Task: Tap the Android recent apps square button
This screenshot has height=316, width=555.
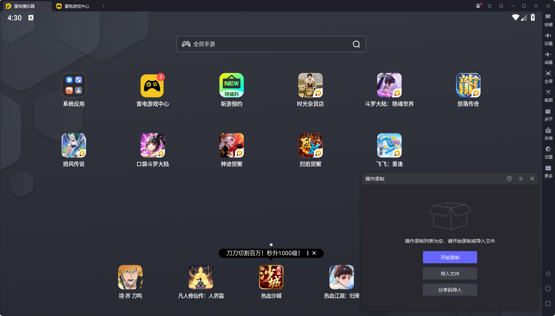Action: (x=548, y=303)
